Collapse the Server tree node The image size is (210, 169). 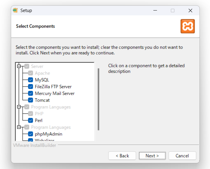[19, 66]
